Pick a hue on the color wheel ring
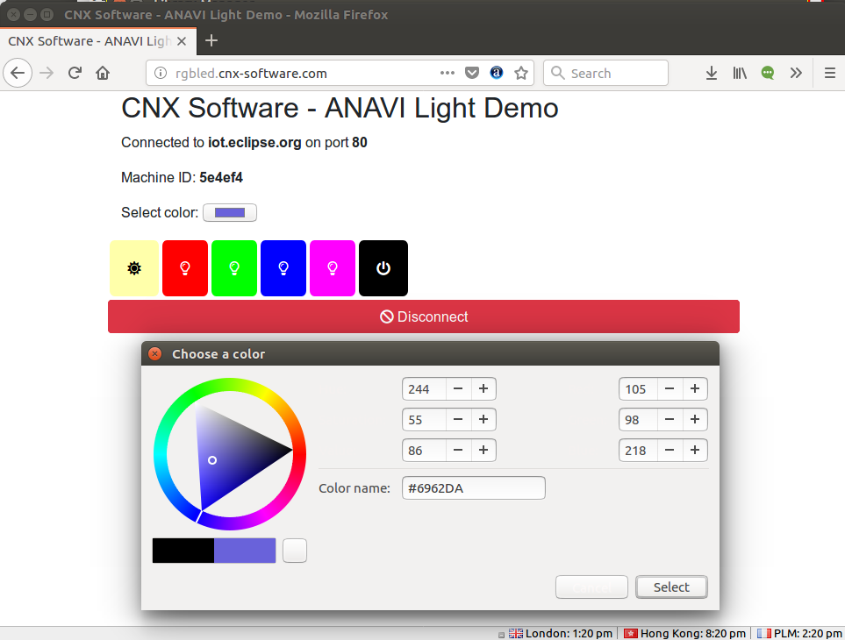Image resolution: width=845 pixels, height=640 pixels. pyautogui.click(x=230, y=386)
